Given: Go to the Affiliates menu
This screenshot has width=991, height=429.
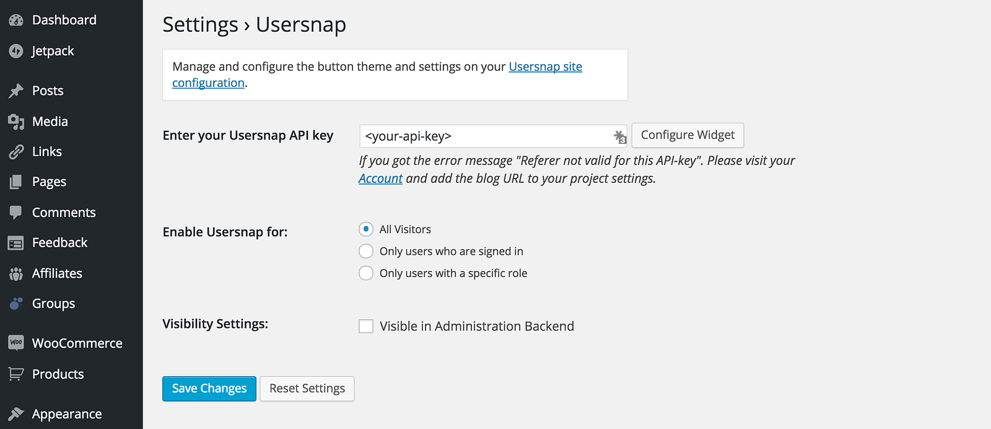Looking at the screenshot, I should 57,273.
